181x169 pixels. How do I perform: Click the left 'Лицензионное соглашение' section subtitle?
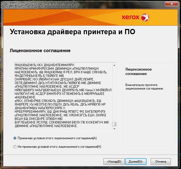40,51
